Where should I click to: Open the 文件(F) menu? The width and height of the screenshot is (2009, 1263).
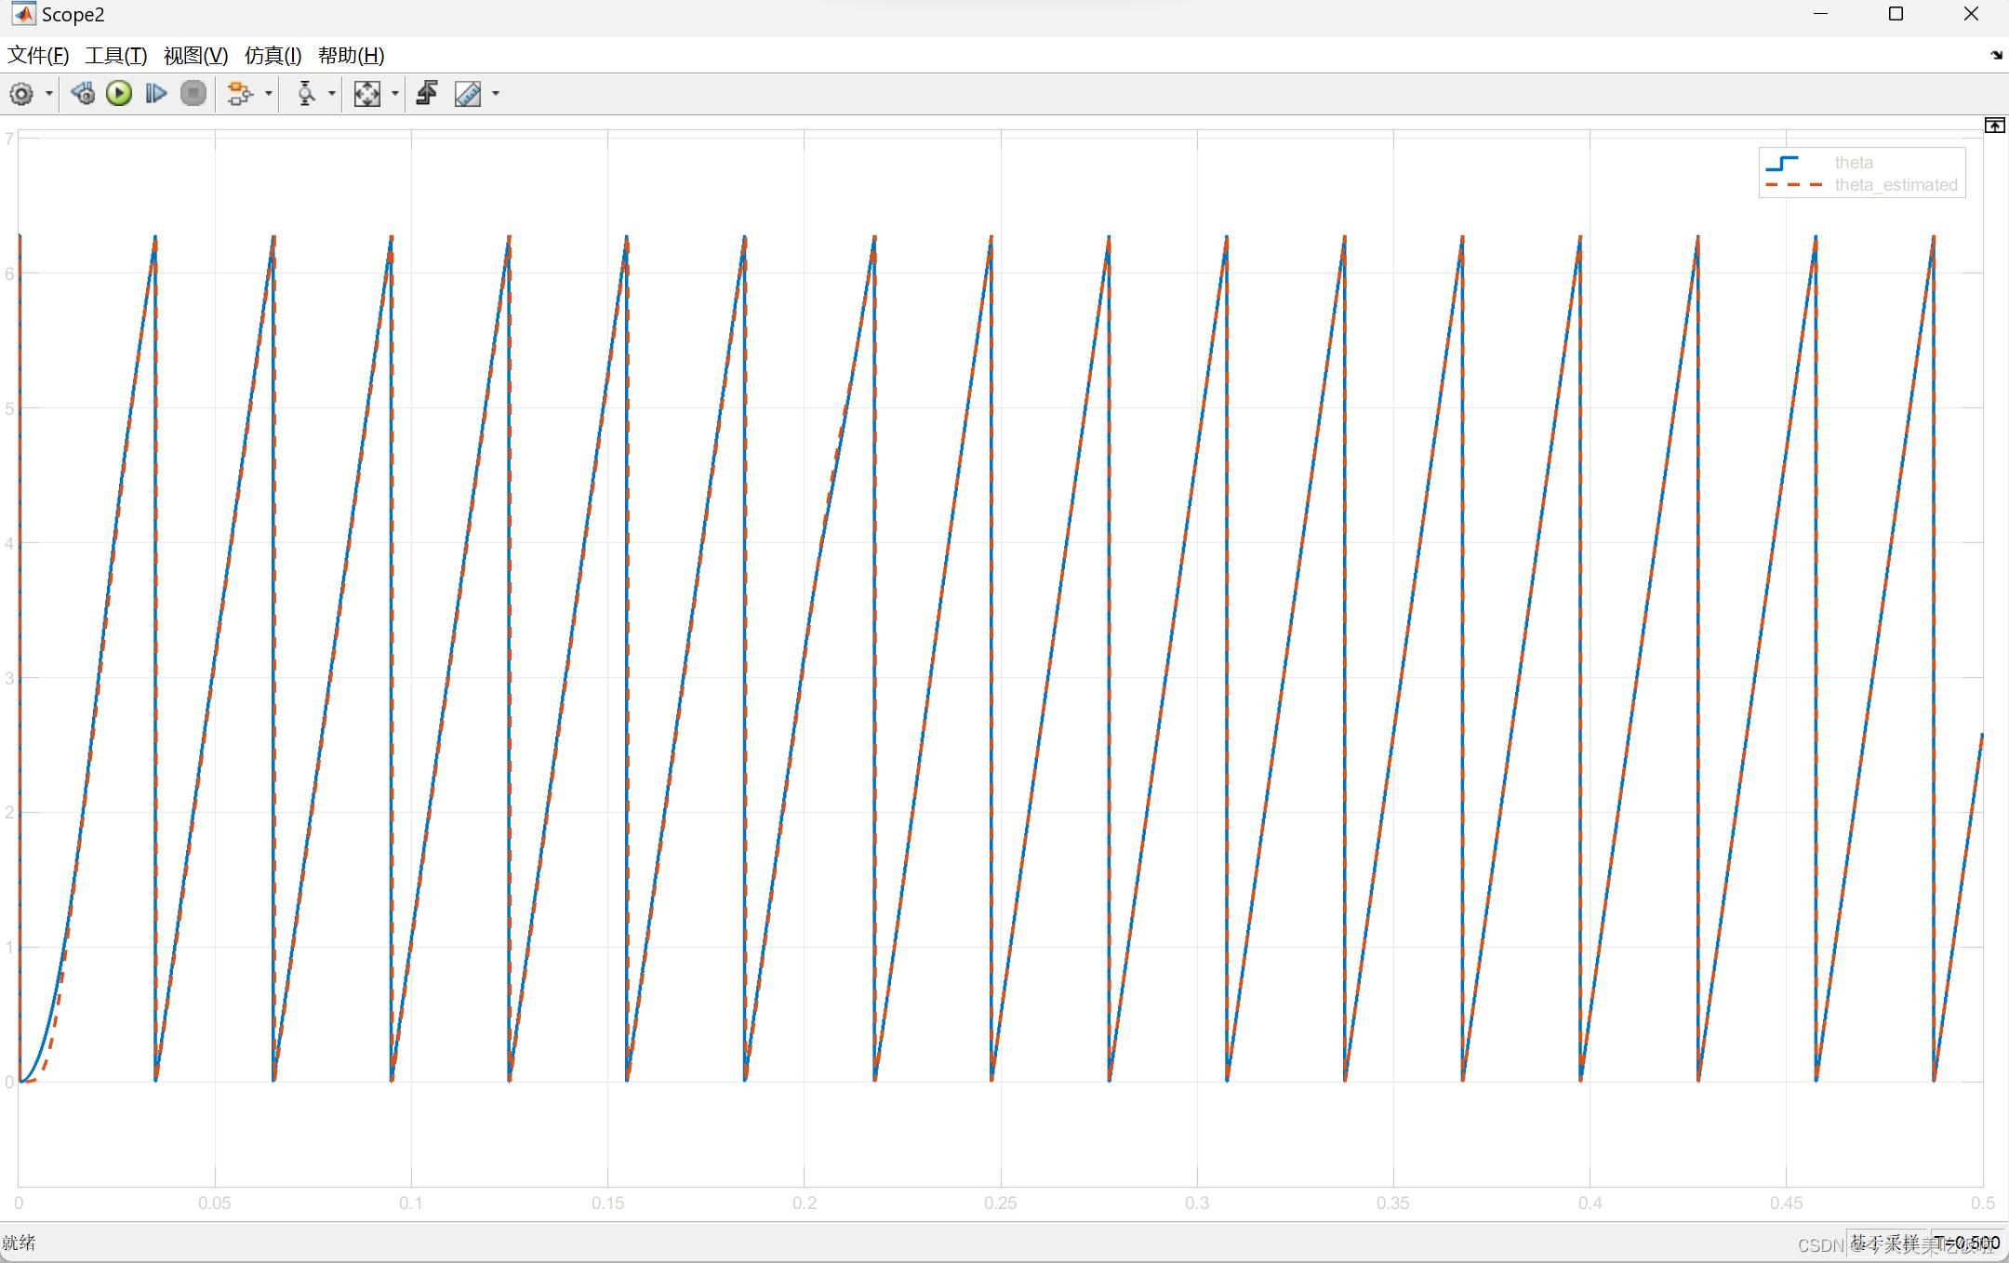pos(38,56)
